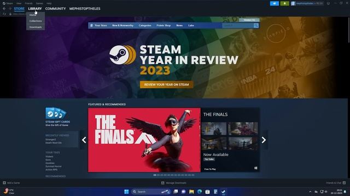Reload the page with the refresh icon
This screenshot has width=350, height=196.
(4, 14)
